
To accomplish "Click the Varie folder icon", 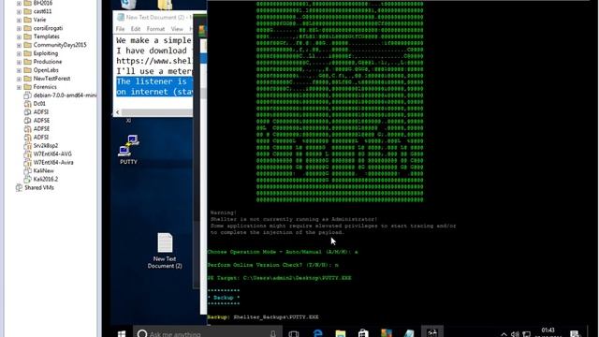I will pos(27,20).
